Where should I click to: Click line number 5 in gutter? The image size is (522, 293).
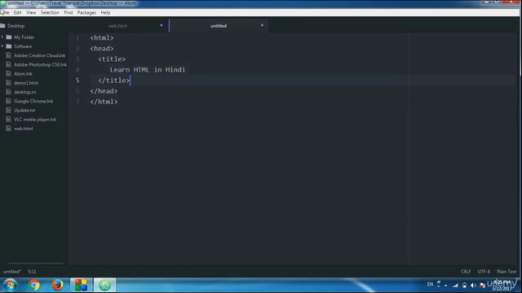[x=77, y=81]
